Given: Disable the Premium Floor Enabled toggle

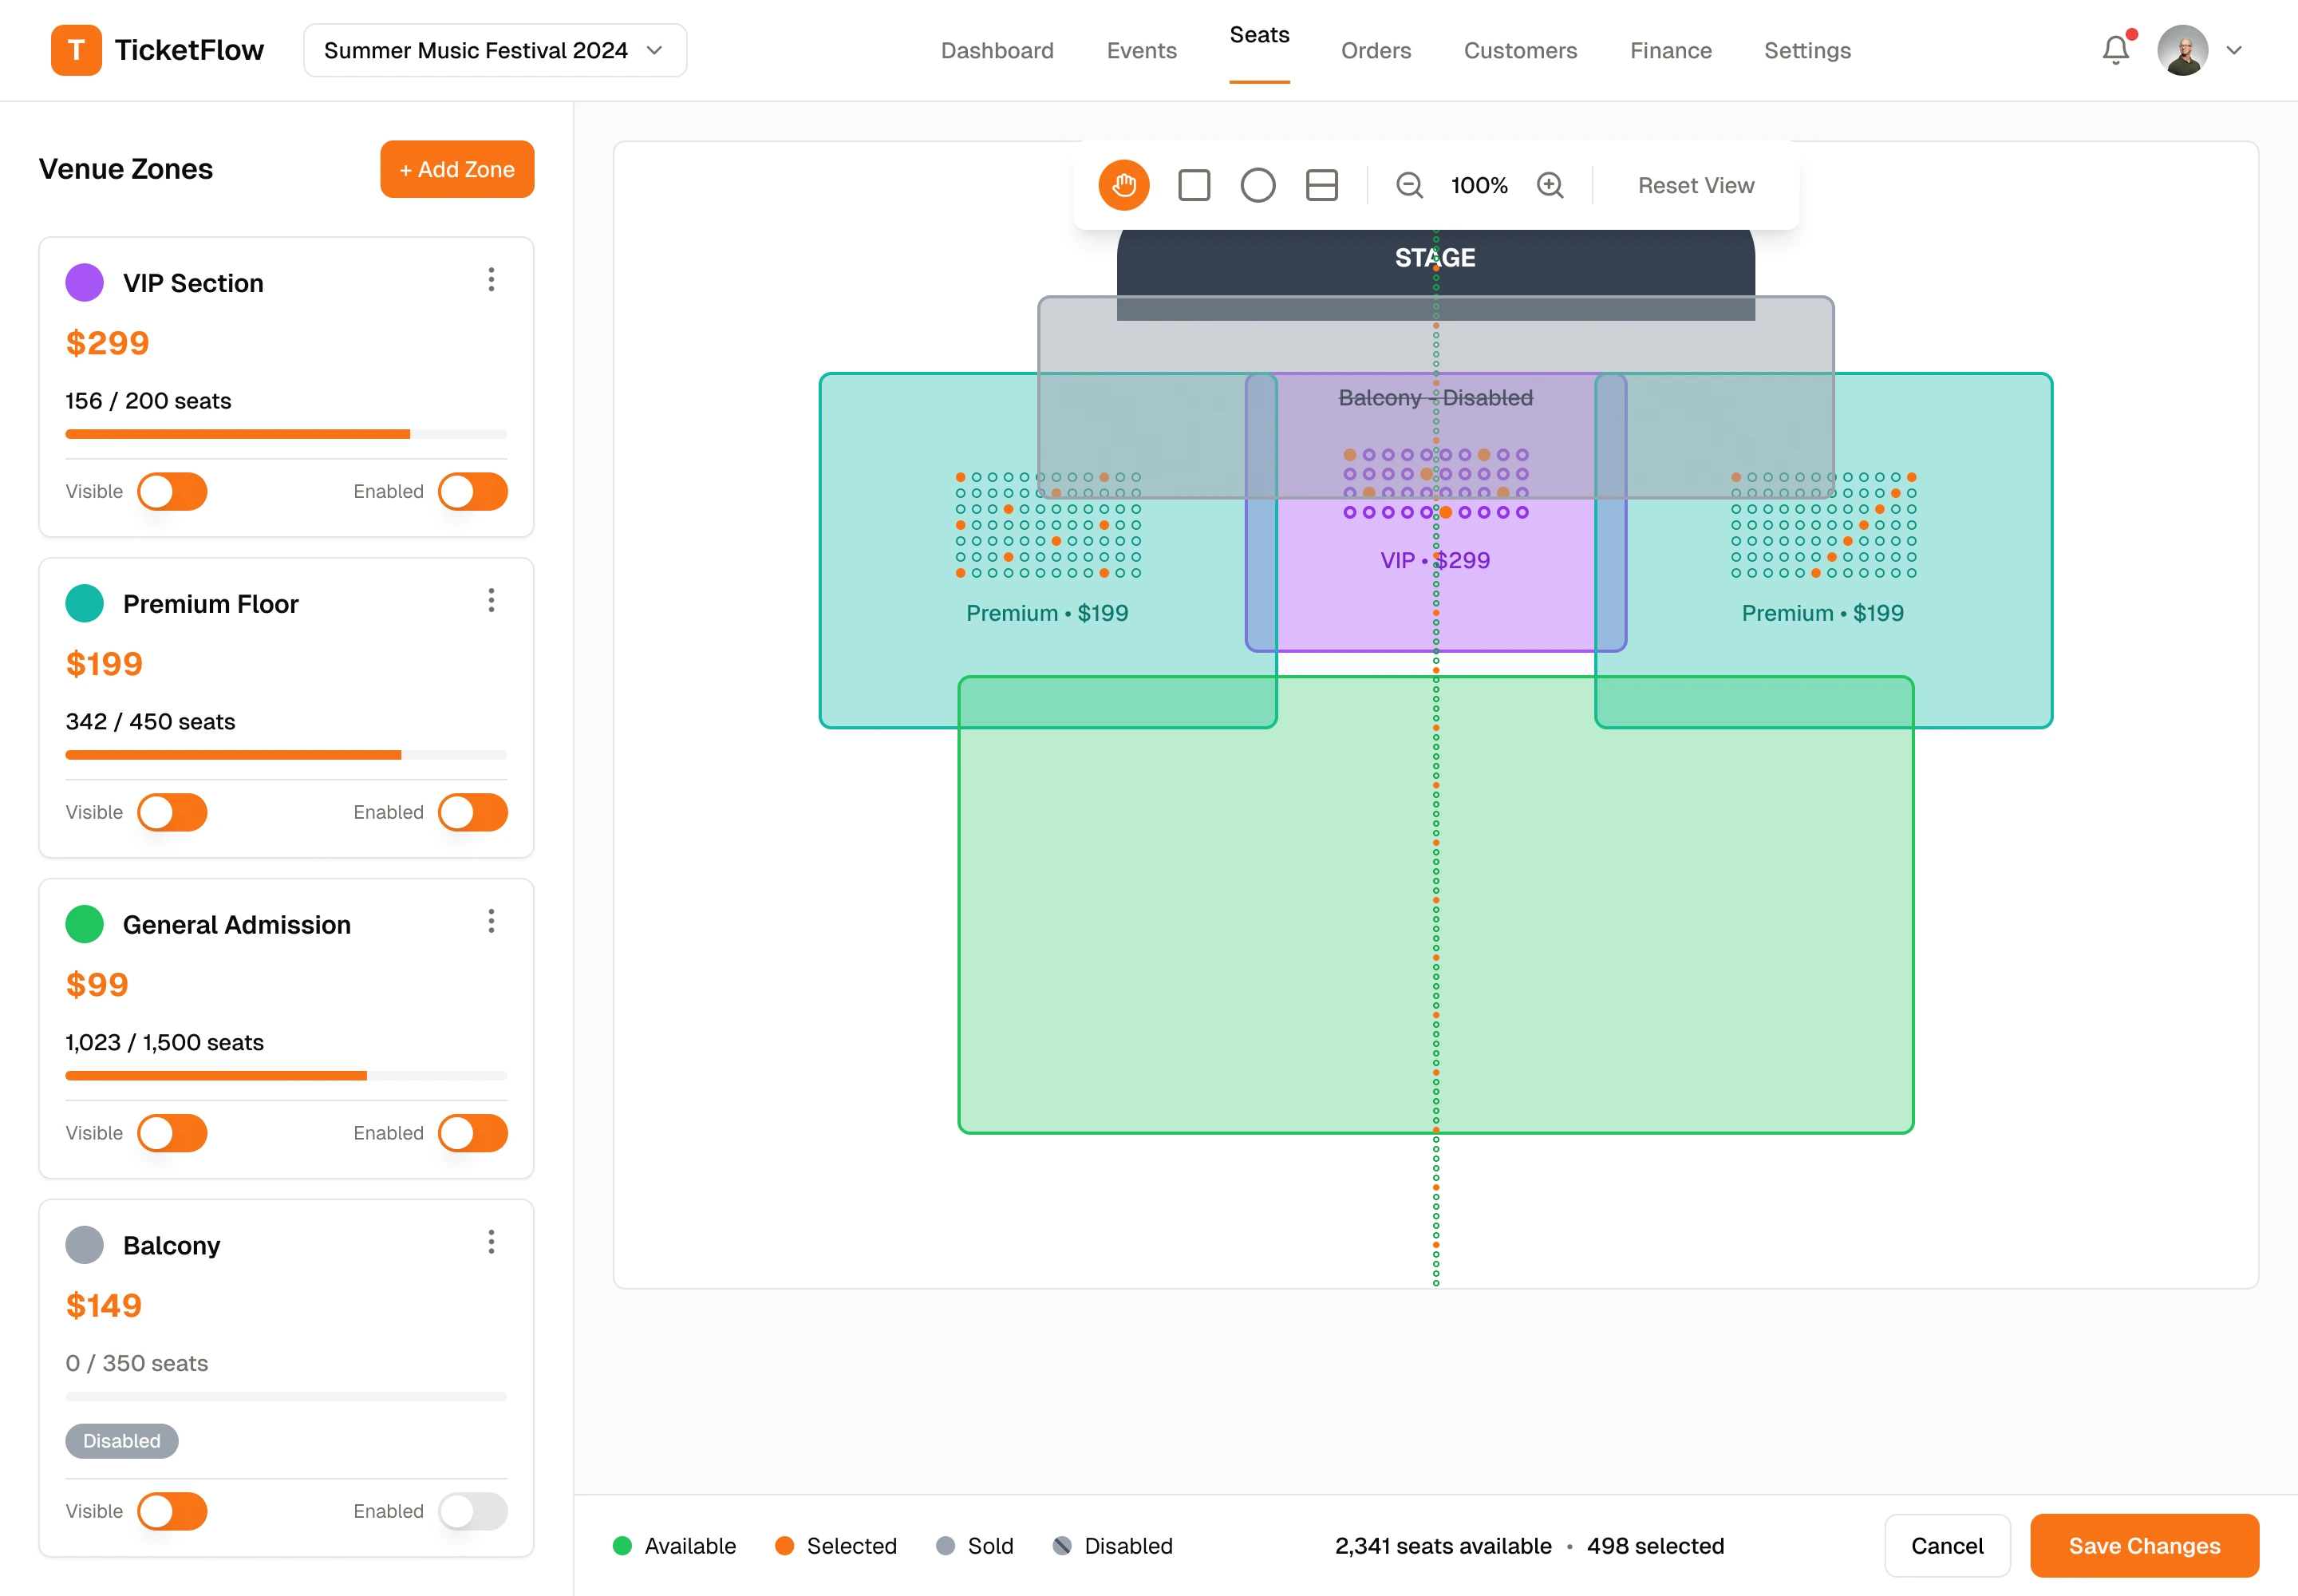Looking at the screenshot, I should 472,812.
